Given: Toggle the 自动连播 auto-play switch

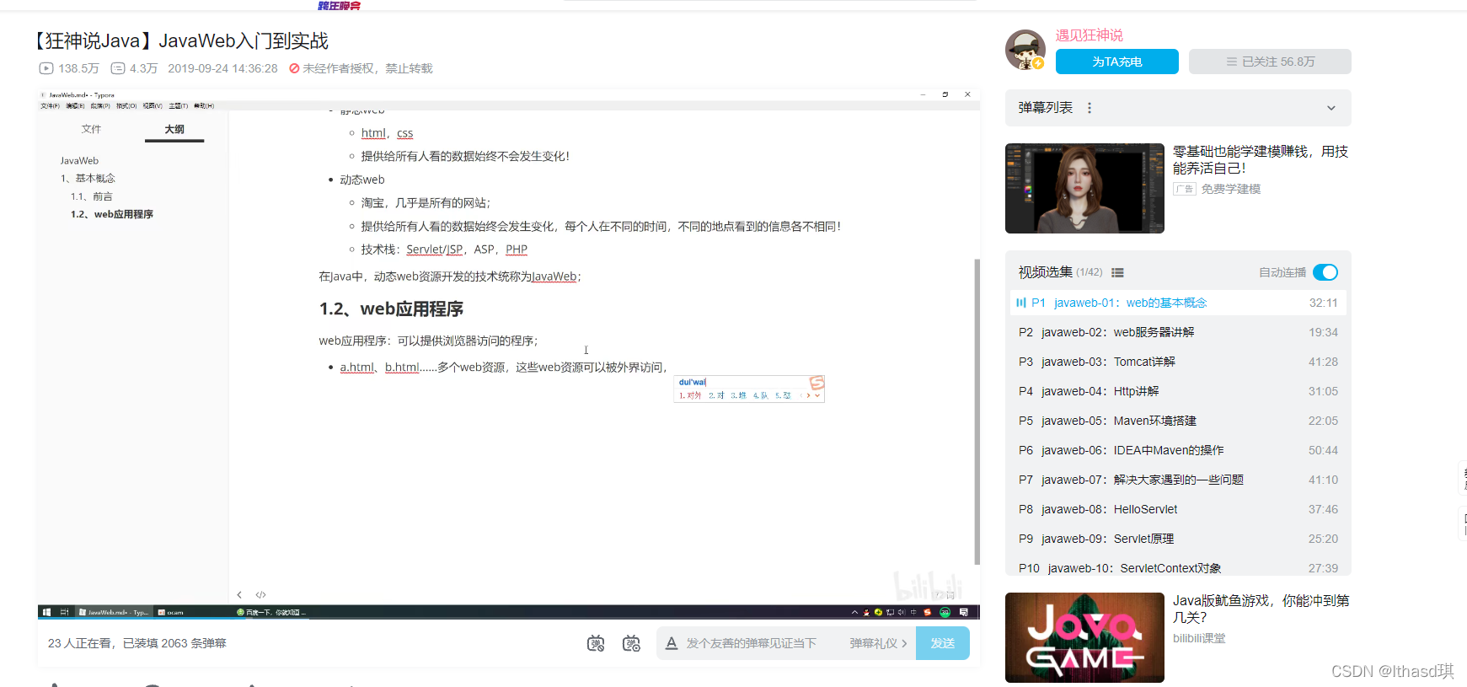Looking at the screenshot, I should point(1325,272).
